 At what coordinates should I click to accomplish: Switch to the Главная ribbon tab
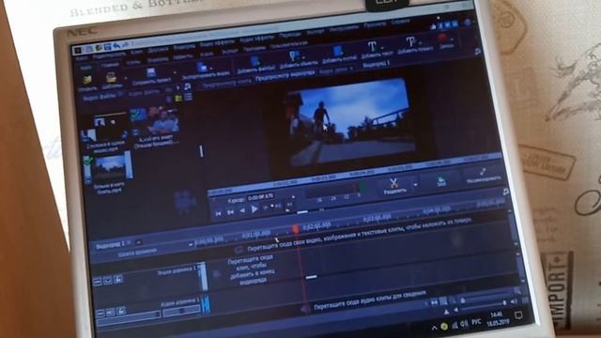point(110,65)
